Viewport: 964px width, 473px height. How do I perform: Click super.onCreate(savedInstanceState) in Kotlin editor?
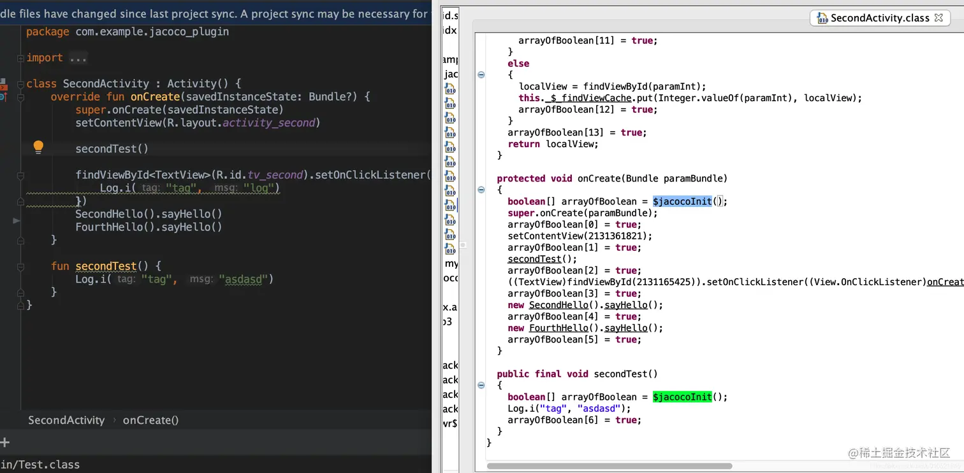point(179,109)
